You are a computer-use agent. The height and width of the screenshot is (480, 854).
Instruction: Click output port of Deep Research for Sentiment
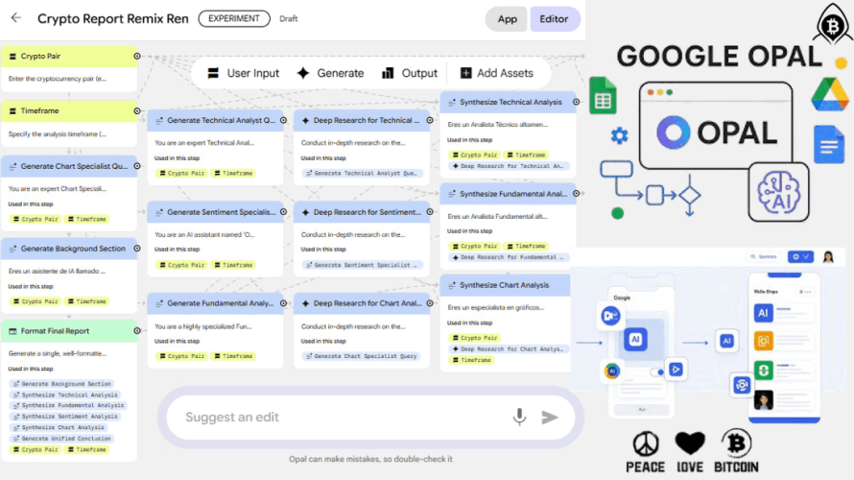[430, 212]
